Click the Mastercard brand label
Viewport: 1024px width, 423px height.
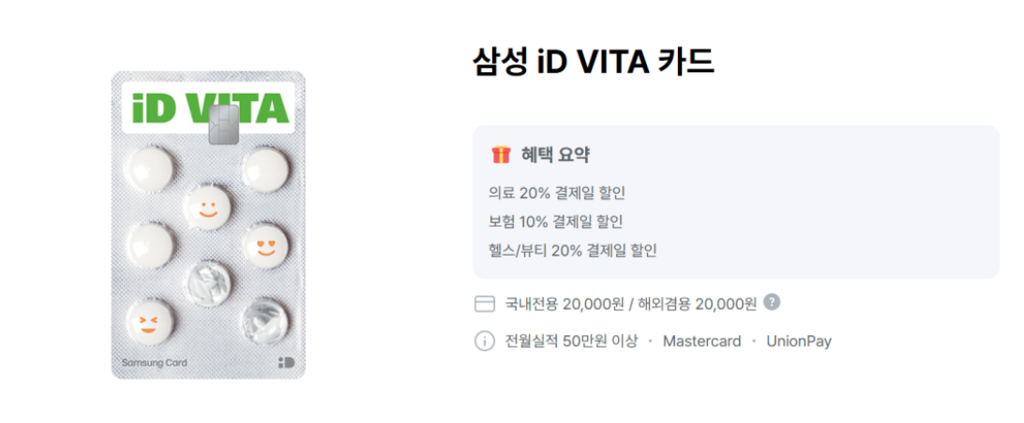click(x=701, y=341)
